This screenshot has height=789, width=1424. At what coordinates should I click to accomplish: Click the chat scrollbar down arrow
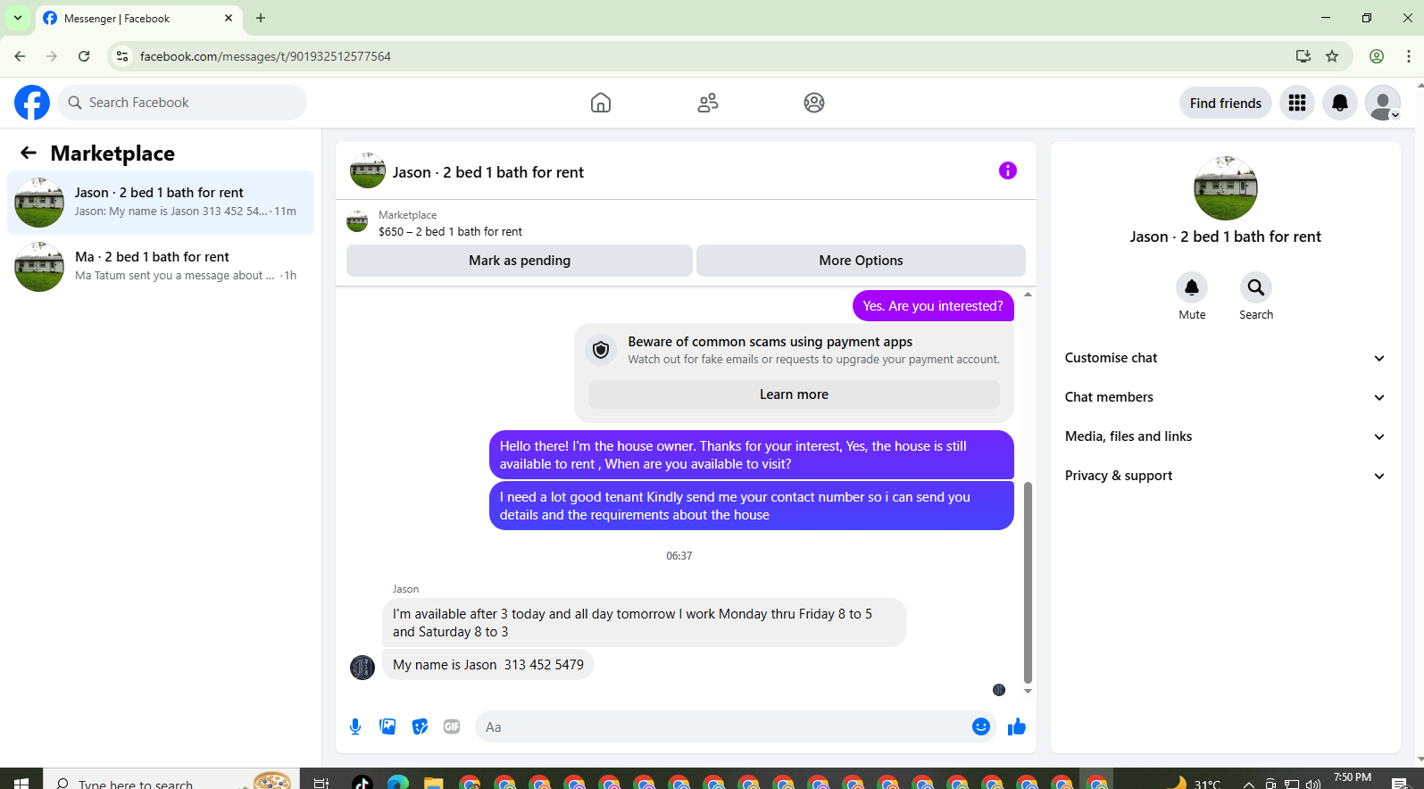1028,691
